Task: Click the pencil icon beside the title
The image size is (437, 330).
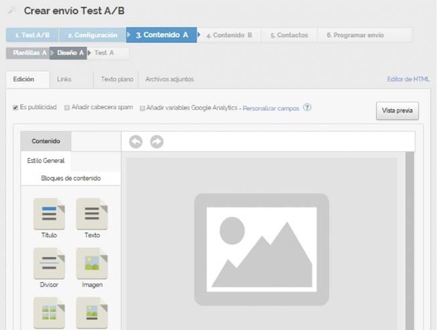Action: click(11, 11)
